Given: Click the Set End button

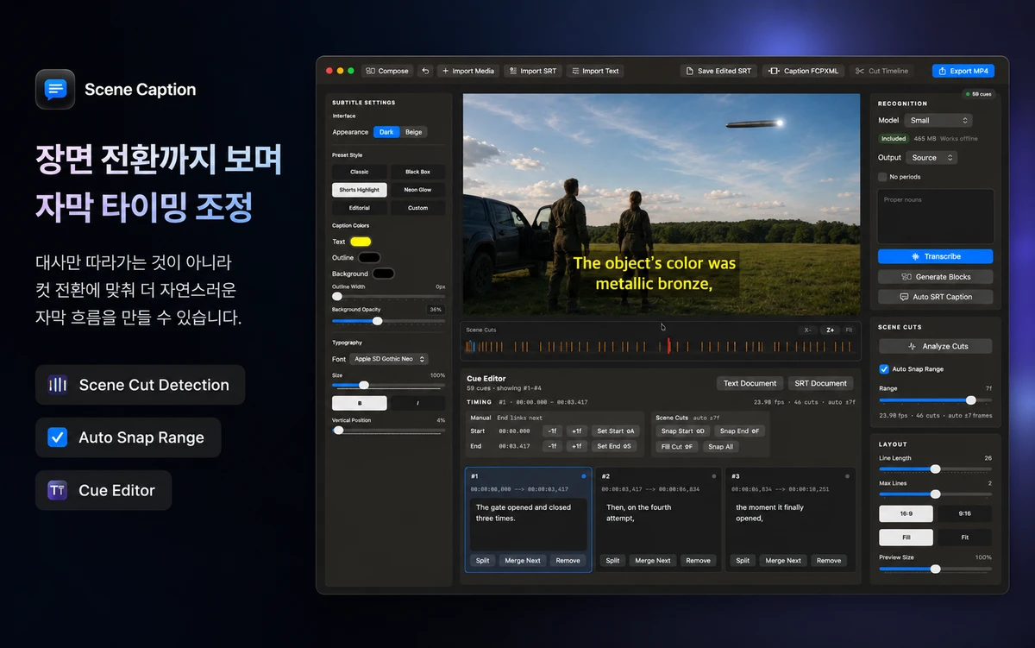Looking at the screenshot, I should [614, 446].
